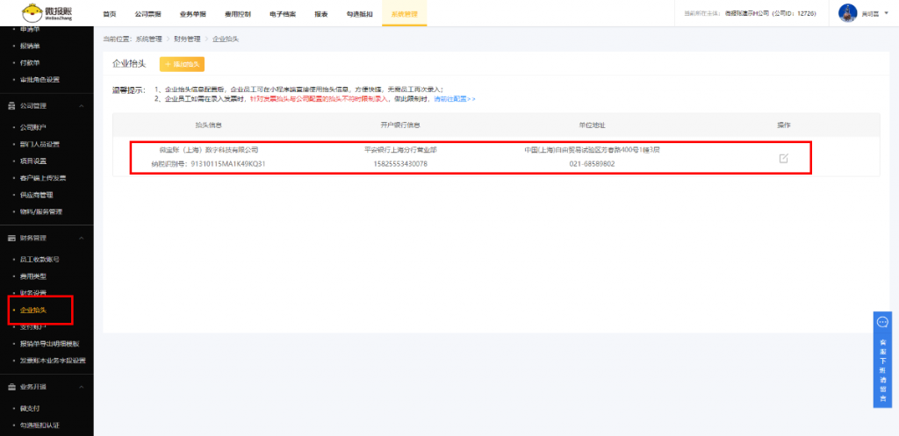Open 付款单 in the sidebar
This screenshot has width=899, height=436.
click(30, 62)
